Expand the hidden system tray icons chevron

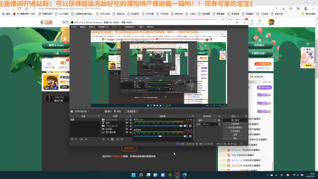(x=268, y=175)
